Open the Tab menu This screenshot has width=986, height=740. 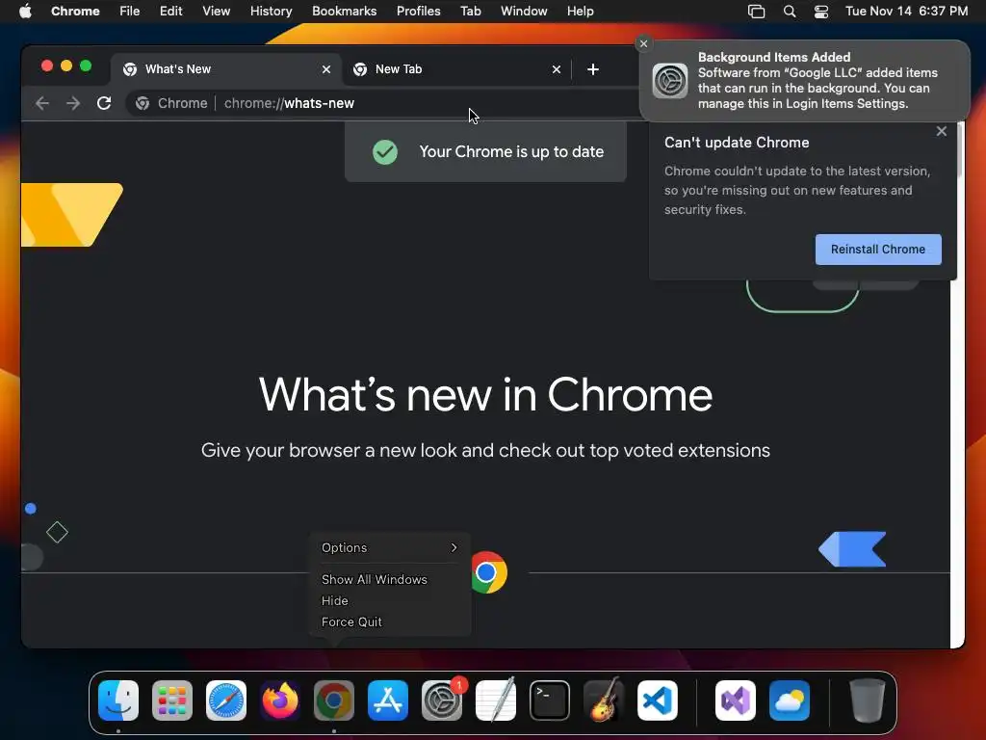click(x=470, y=12)
